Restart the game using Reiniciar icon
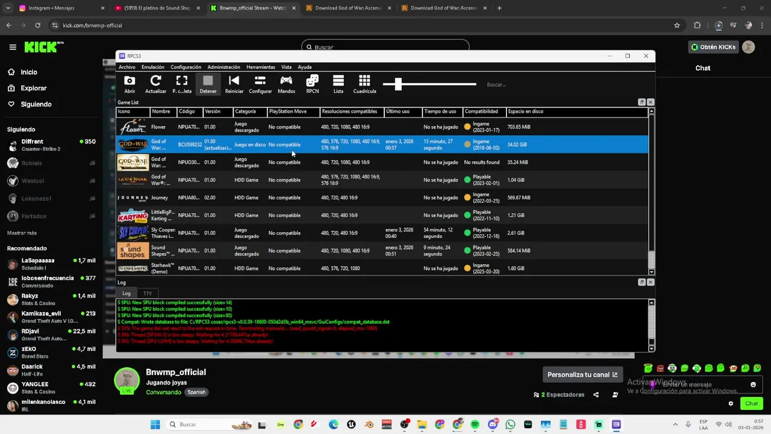Viewport: 771px width, 434px height. point(234,84)
